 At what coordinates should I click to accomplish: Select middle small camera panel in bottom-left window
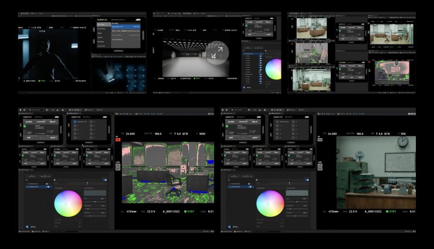(66, 158)
